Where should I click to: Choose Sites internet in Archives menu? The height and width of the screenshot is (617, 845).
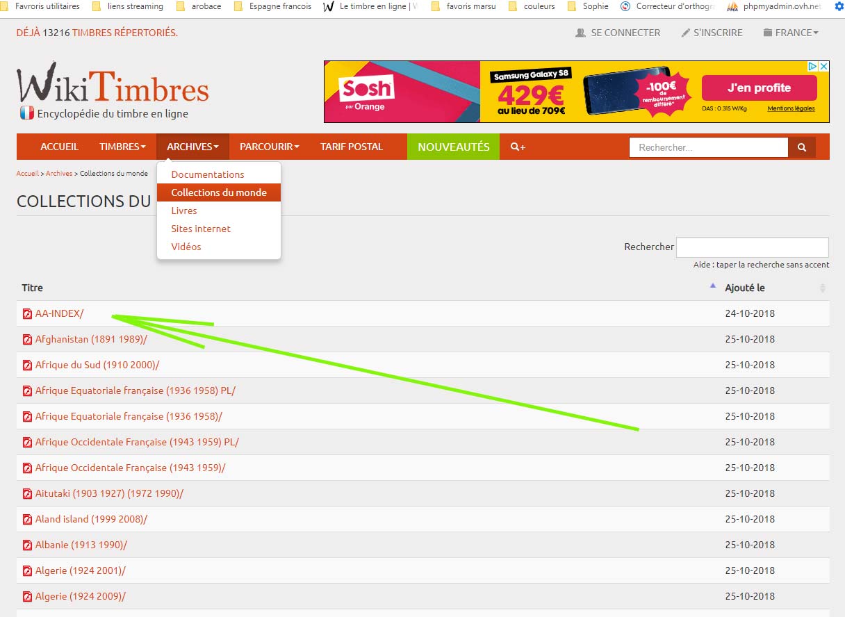pos(201,229)
